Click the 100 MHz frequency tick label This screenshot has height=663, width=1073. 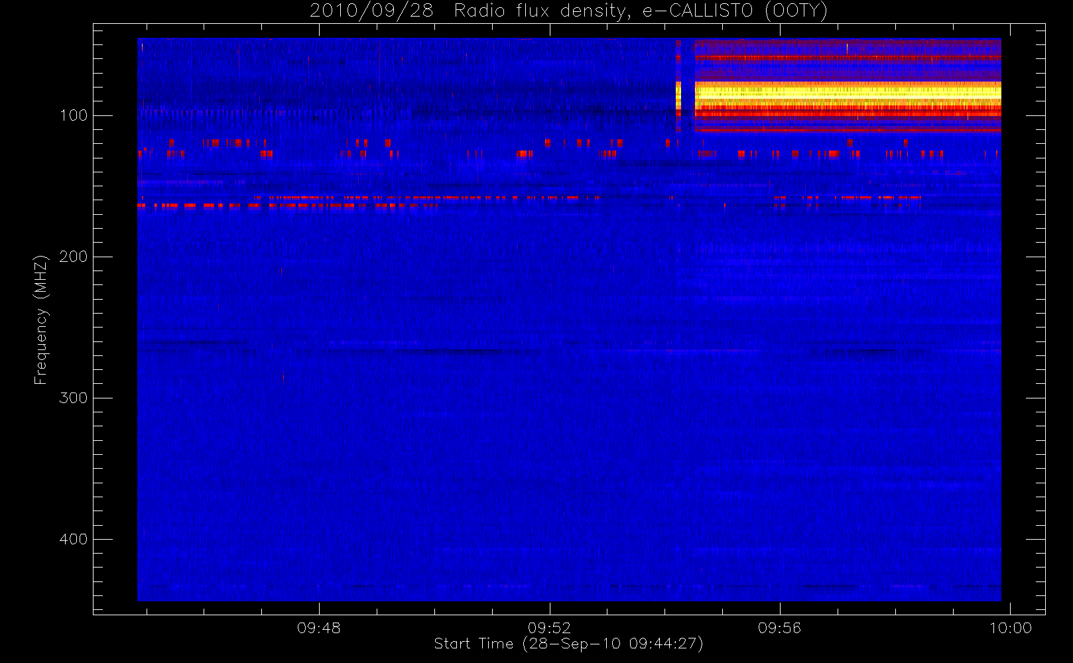(x=74, y=115)
